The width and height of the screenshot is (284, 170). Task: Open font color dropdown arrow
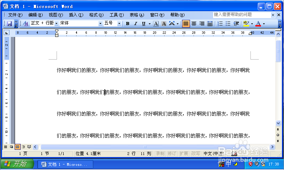tap(264, 24)
